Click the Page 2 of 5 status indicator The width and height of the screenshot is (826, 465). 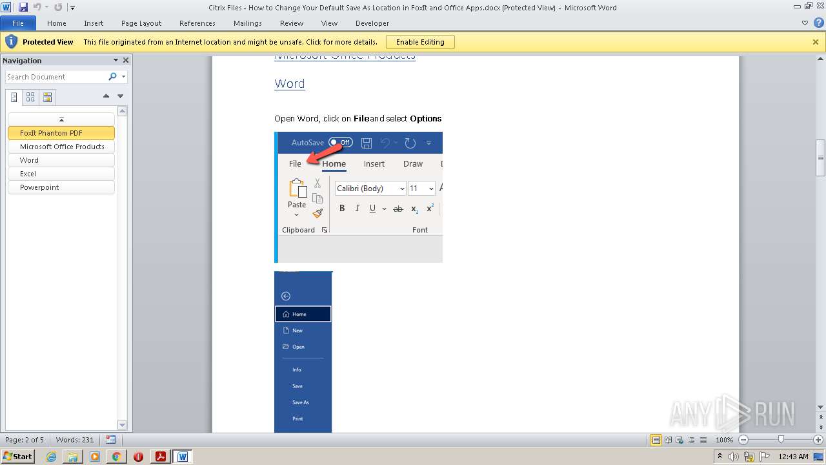click(25, 440)
